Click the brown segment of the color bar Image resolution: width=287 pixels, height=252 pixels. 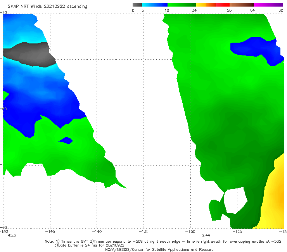click(242, 5)
